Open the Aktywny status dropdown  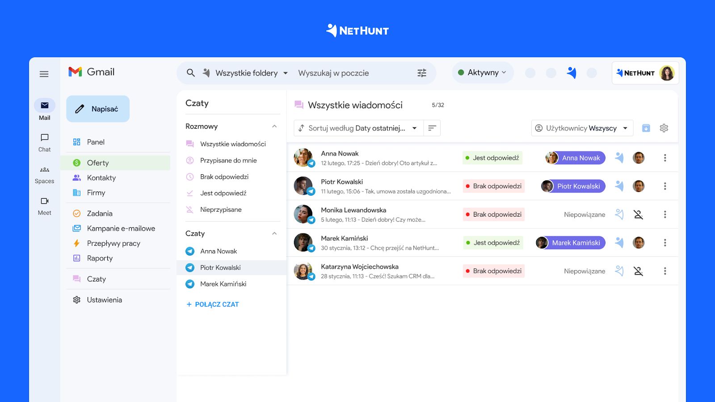click(483, 72)
